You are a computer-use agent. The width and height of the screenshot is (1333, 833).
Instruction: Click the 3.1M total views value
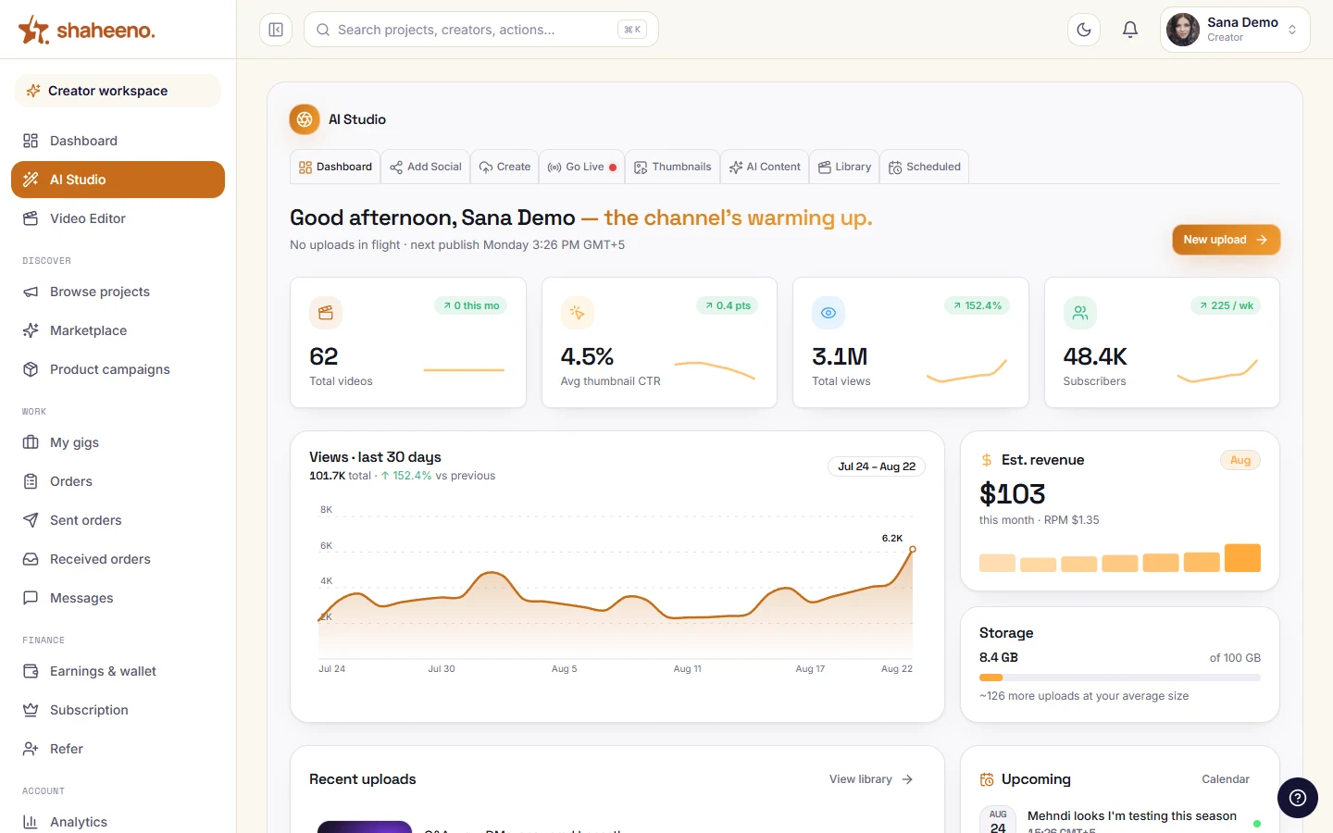pos(840,356)
